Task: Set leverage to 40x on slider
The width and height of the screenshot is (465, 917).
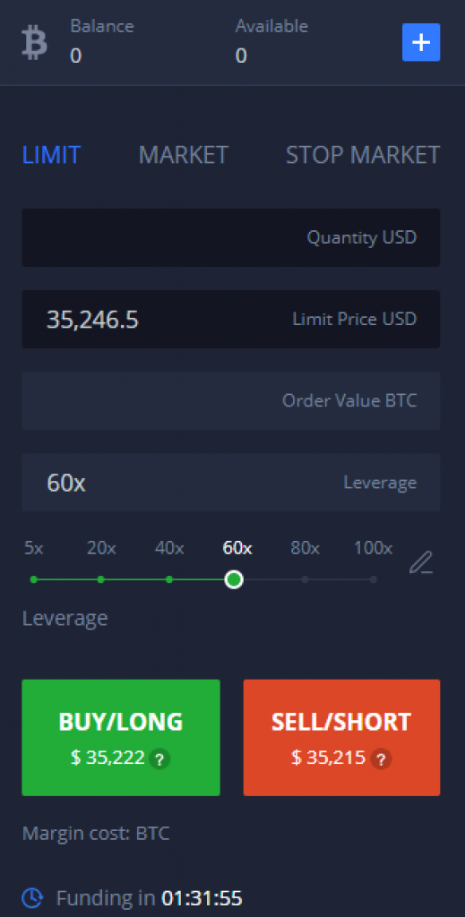Action: [x=169, y=579]
